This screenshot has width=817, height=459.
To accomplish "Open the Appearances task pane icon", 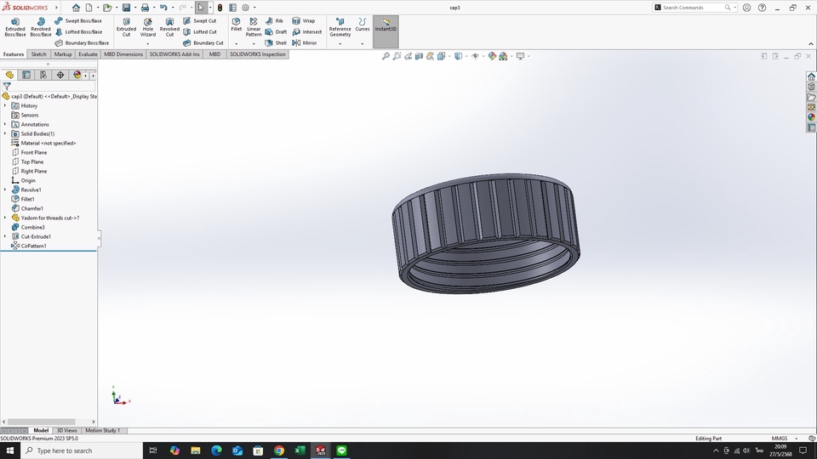I will 811,117.
